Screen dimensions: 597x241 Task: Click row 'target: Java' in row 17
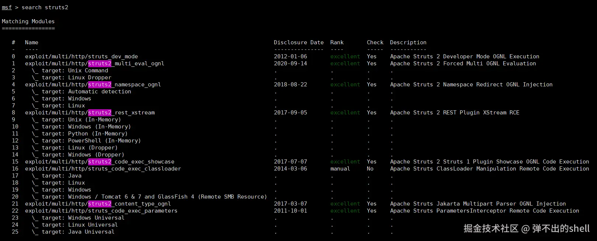tap(57, 176)
